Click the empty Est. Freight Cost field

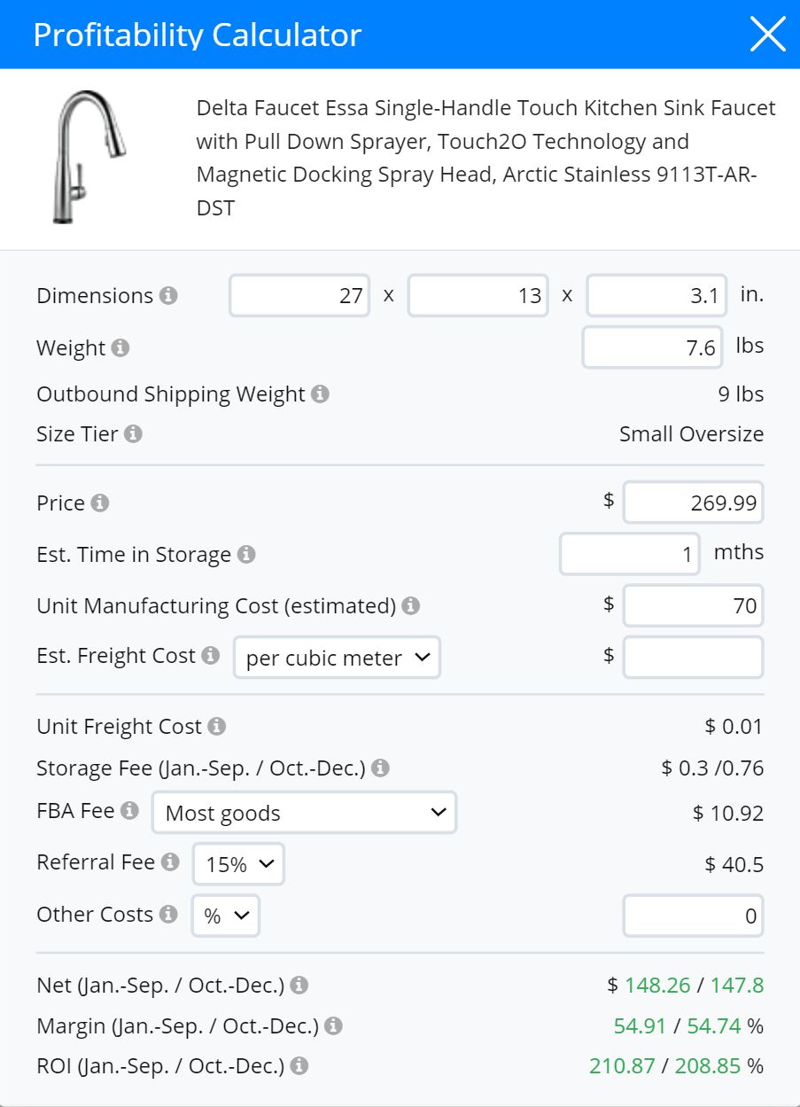(x=694, y=658)
